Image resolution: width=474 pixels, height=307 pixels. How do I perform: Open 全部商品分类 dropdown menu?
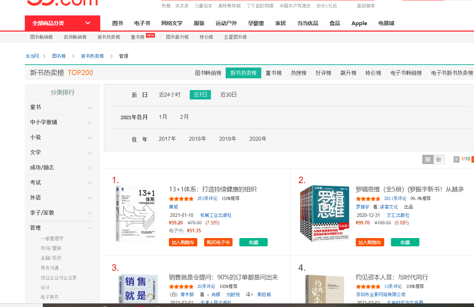pyautogui.click(x=63, y=23)
